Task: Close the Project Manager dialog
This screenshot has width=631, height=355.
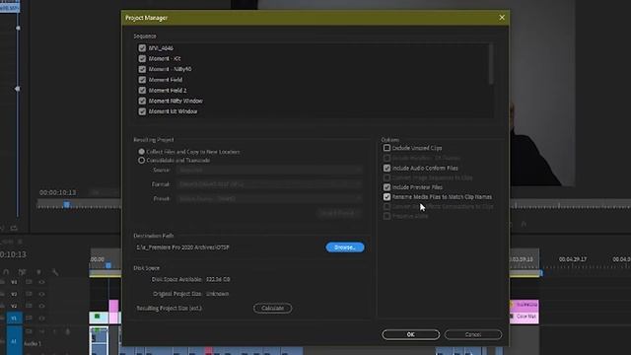Action: [502, 18]
